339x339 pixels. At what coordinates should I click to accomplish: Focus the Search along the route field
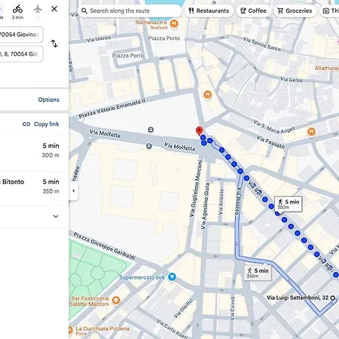coord(130,11)
